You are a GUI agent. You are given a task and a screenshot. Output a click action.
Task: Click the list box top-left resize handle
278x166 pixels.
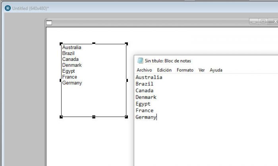tap(61, 44)
